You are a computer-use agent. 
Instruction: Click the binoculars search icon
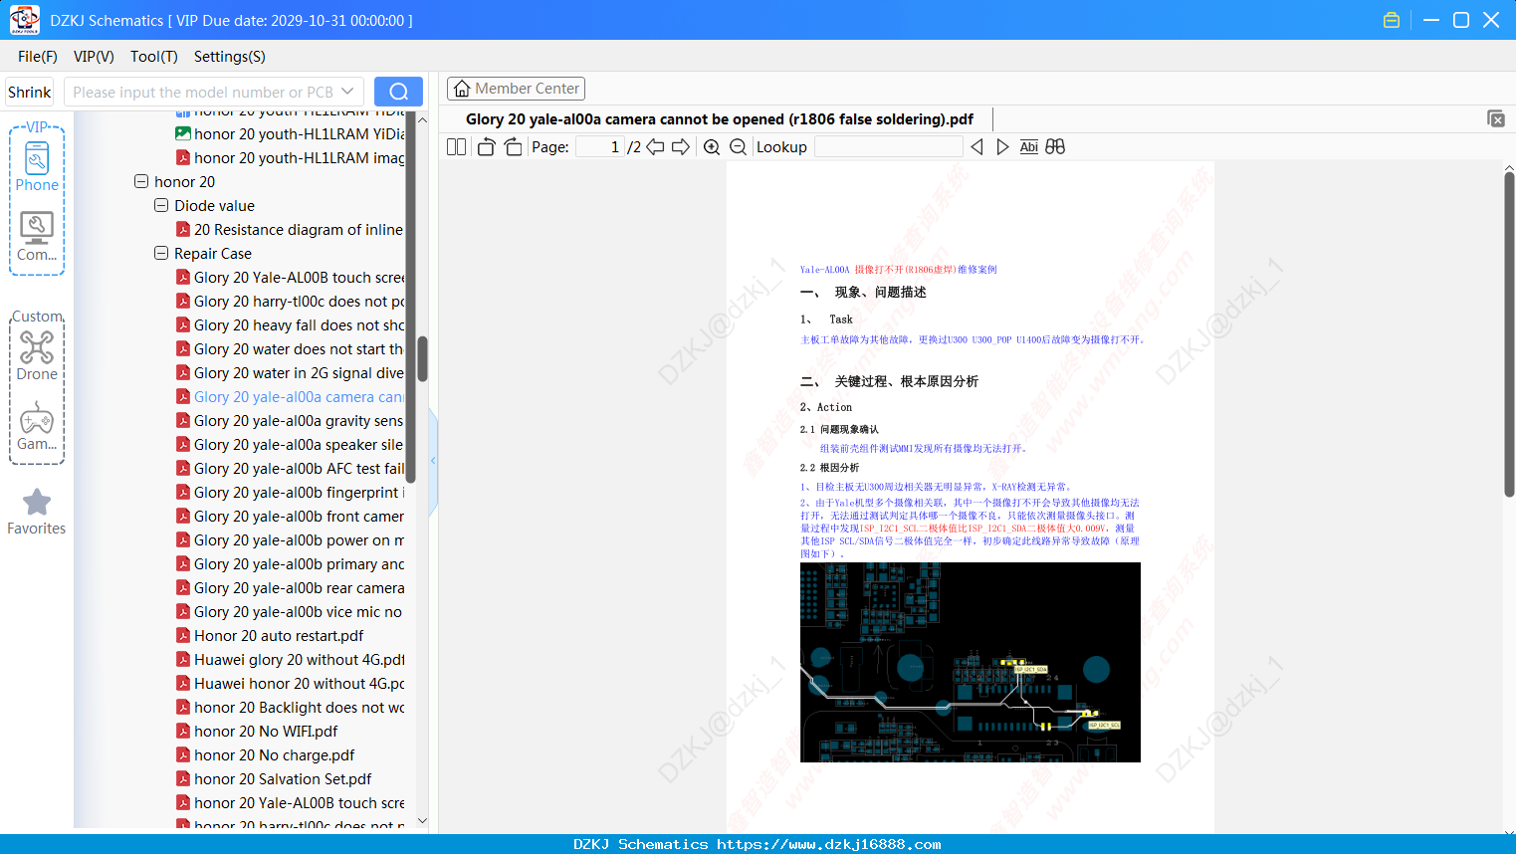pos(1055,147)
